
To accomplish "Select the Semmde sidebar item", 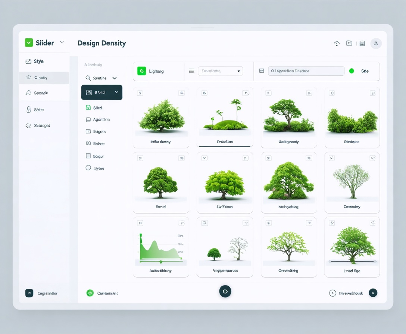I will click(x=41, y=93).
